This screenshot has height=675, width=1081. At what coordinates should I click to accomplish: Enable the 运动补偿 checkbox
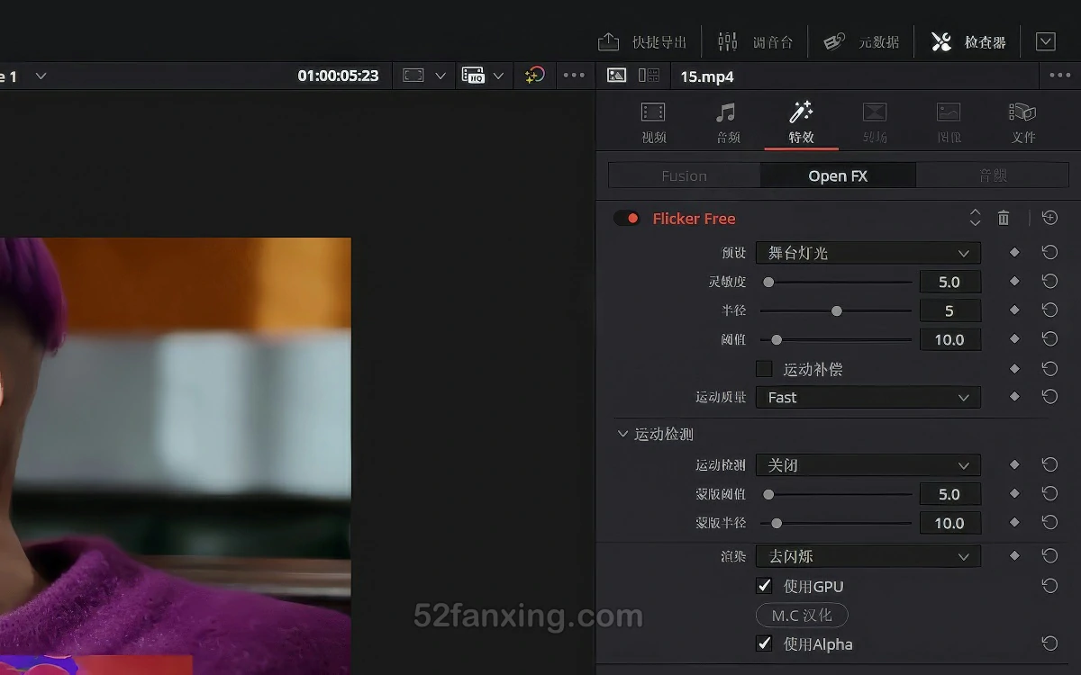pos(764,369)
